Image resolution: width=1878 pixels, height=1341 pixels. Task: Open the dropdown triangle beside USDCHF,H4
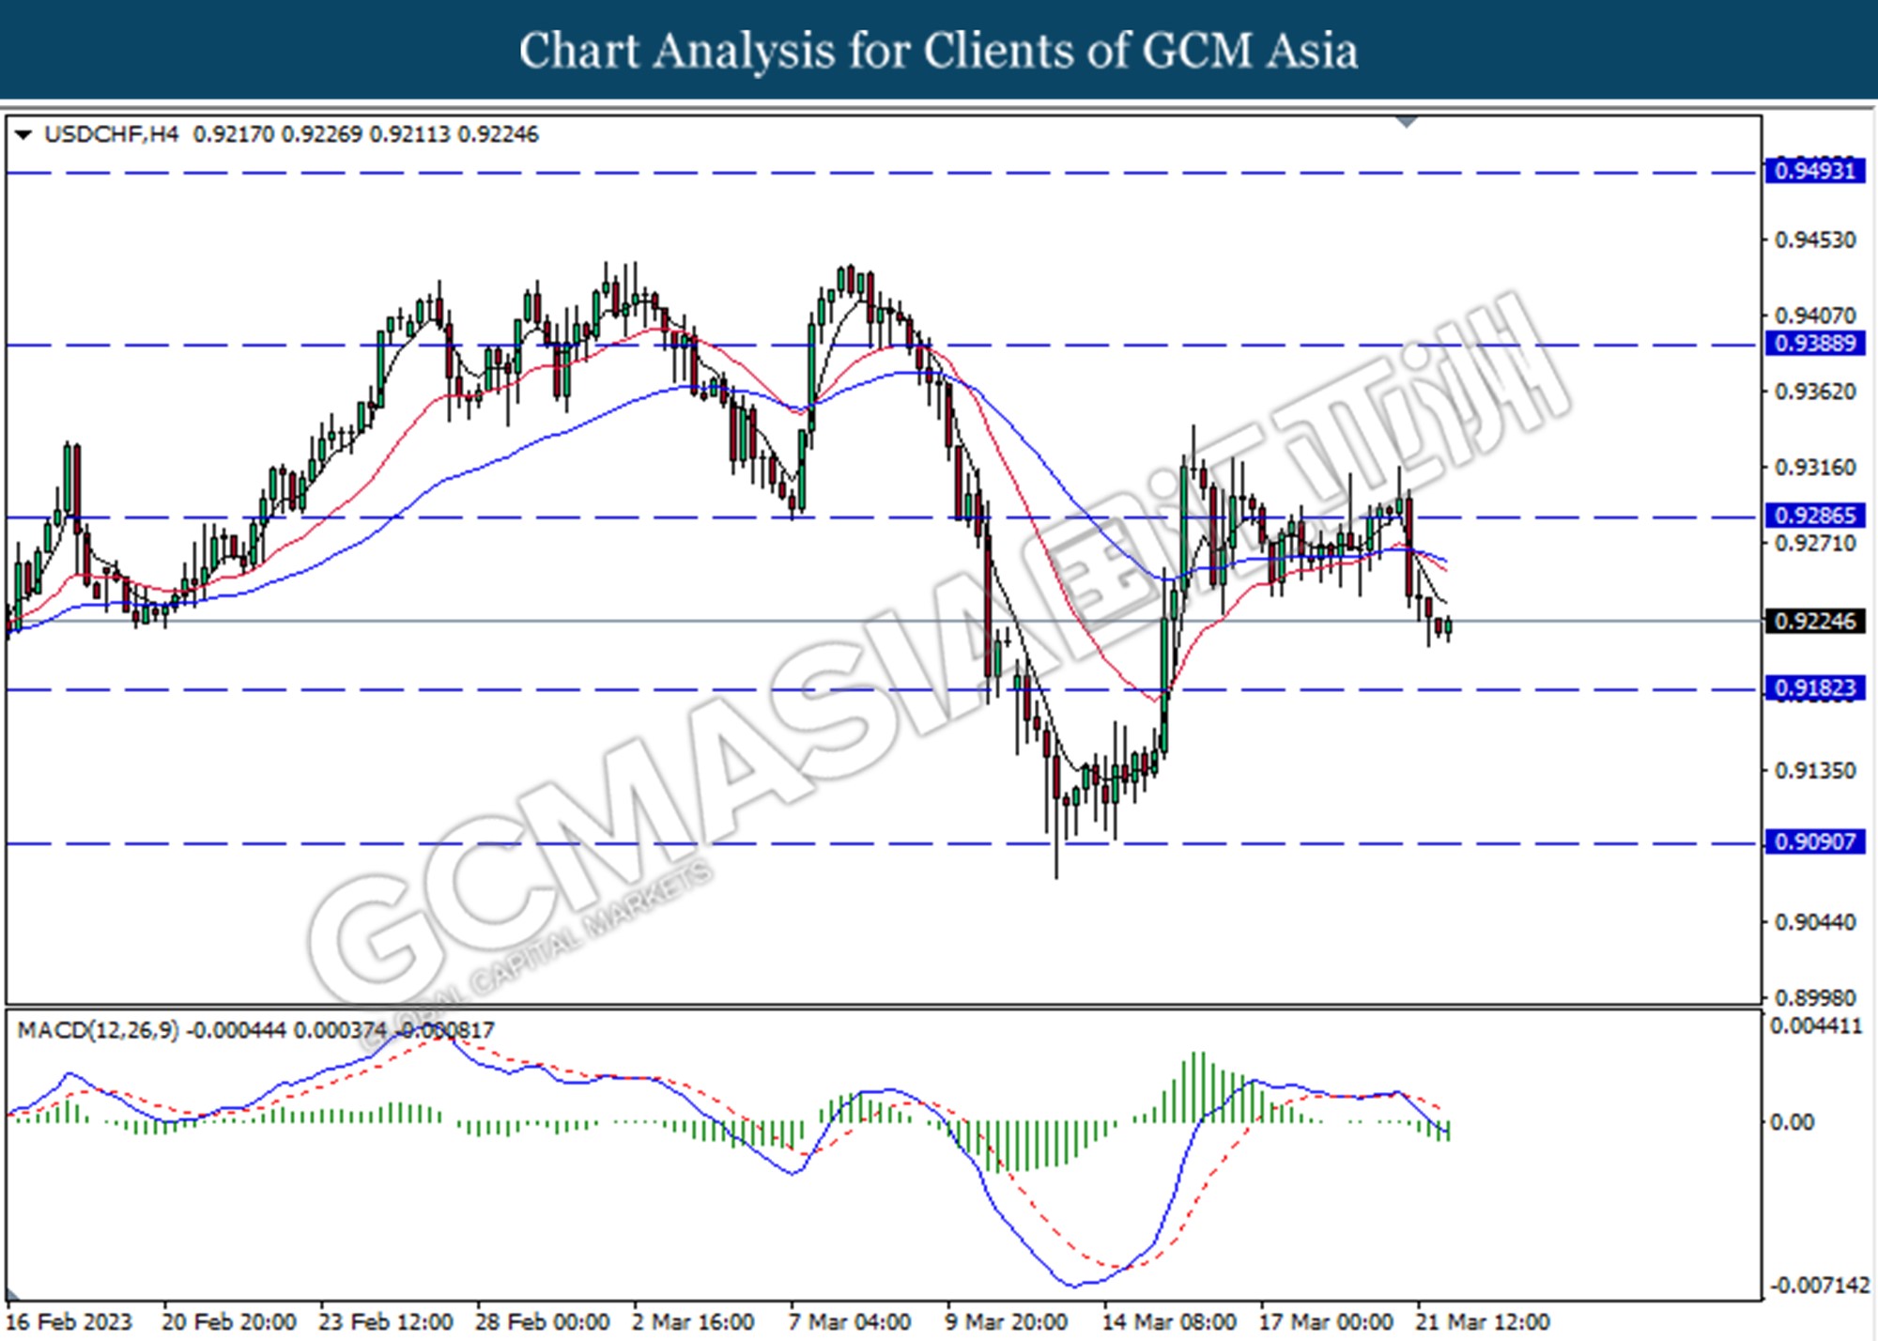click(x=23, y=135)
